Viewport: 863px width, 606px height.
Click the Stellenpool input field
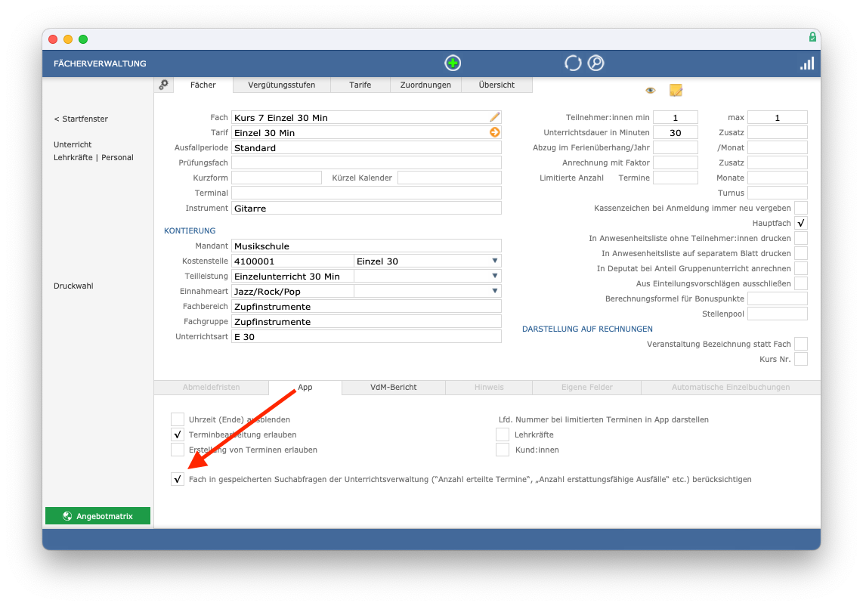coord(777,314)
